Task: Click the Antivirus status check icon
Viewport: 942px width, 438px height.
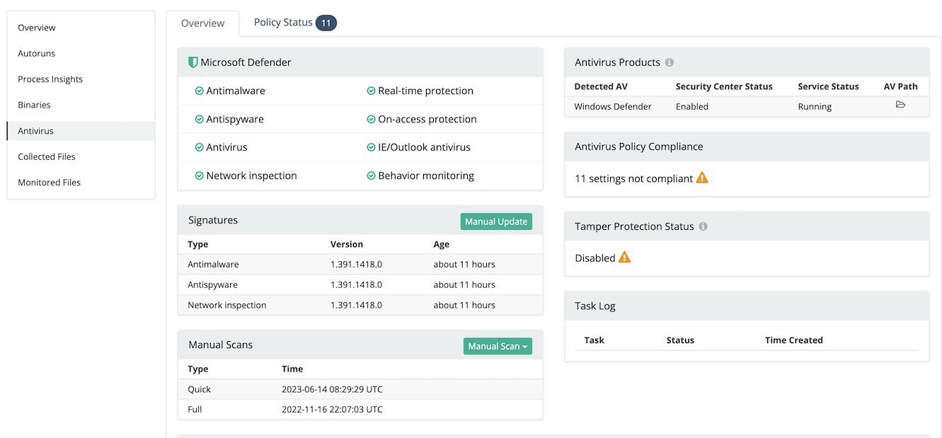Action: click(x=200, y=147)
